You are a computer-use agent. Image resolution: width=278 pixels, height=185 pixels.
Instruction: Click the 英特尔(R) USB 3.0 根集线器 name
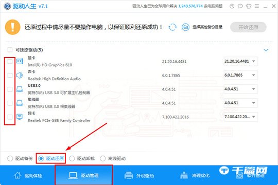click(x=51, y=106)
